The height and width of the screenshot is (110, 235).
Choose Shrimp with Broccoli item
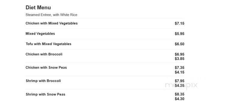[x=43, y=81]
